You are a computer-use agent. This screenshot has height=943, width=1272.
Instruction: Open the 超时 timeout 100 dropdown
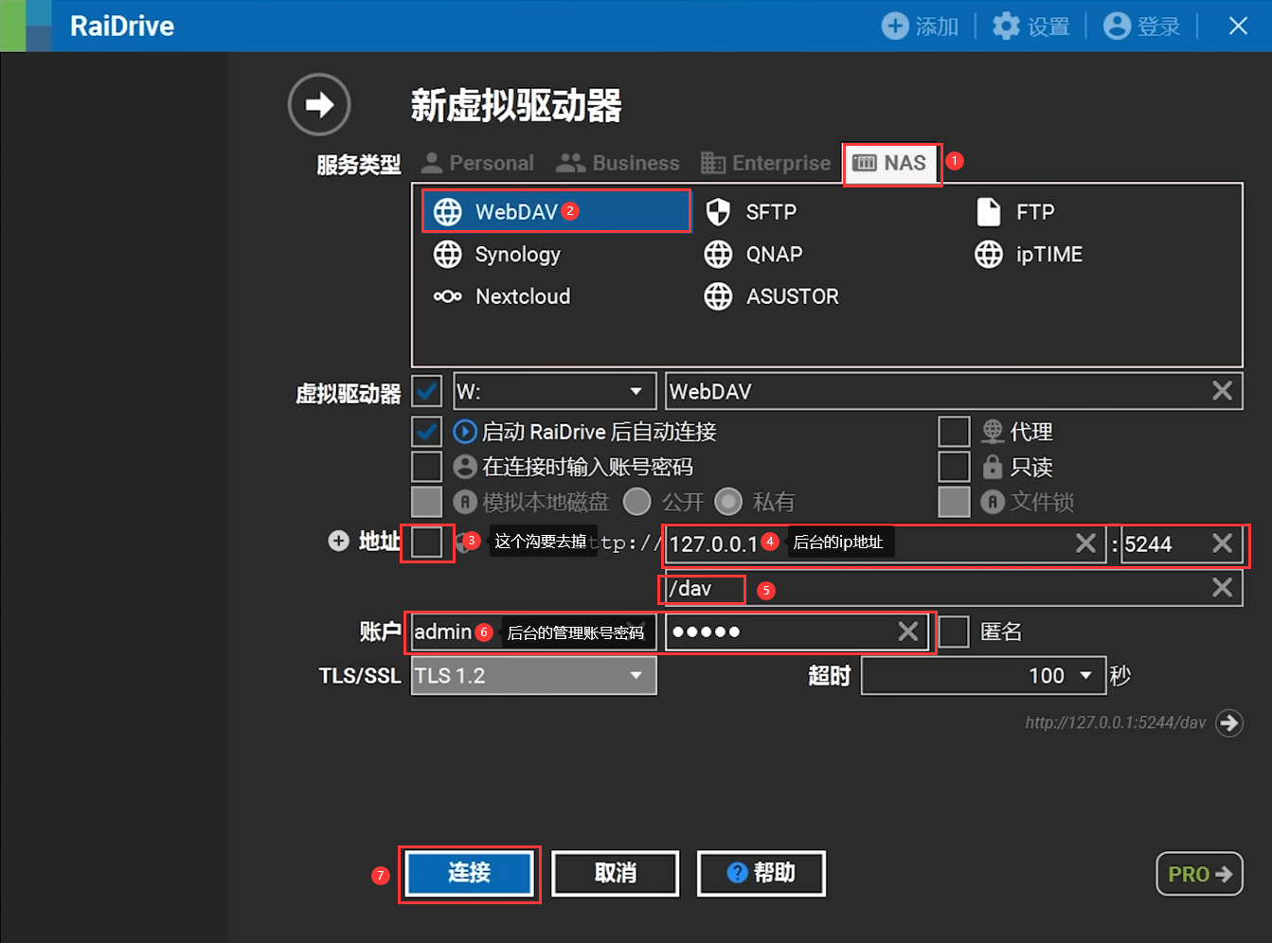(983, 676)
